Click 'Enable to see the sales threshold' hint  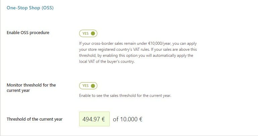pyautogui.click(x=125, y=96)
